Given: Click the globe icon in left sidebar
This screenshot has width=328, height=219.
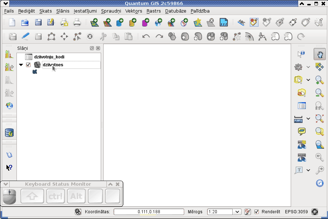Looking at the screenshot, I should tap(9, 106).
